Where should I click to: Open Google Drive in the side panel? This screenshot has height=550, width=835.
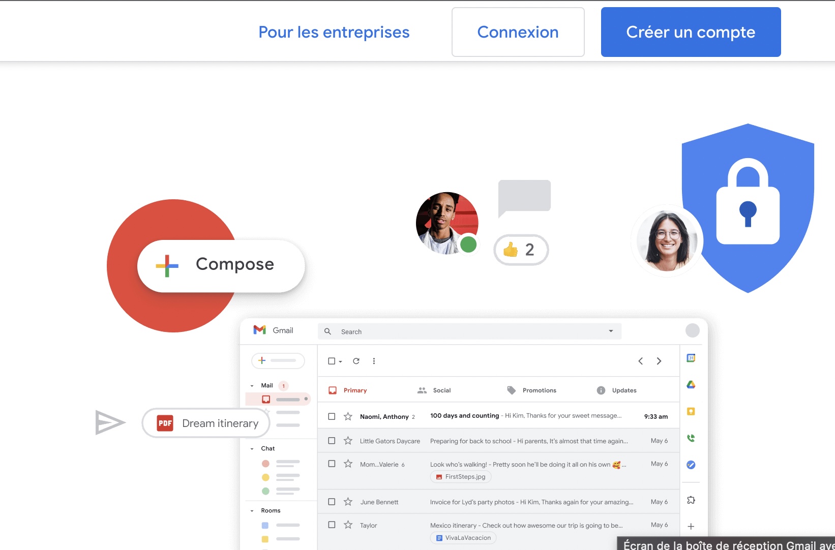[691, 385]
